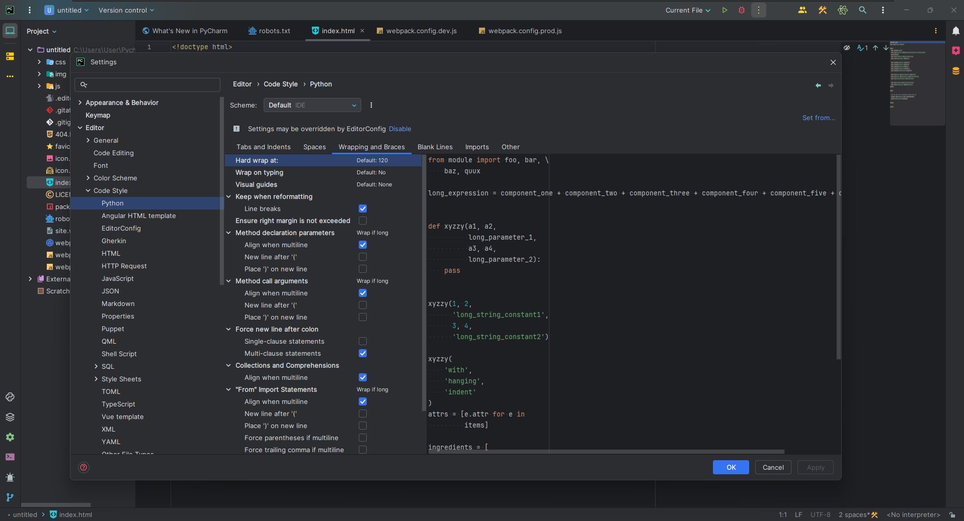This screenshot has width=964, height=521.
Task: Open the Scheme Default dropdown
Action: point(312,105)
